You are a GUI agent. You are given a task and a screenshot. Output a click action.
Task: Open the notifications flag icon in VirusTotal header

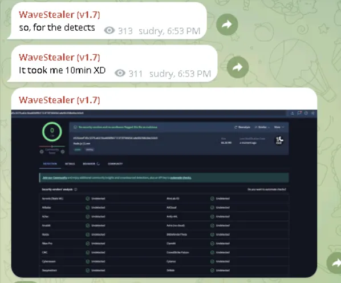tap(299, 113)
